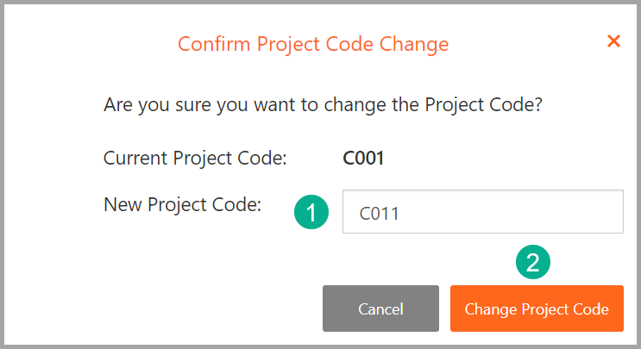Click the New Project Code label

coord(182,204)
